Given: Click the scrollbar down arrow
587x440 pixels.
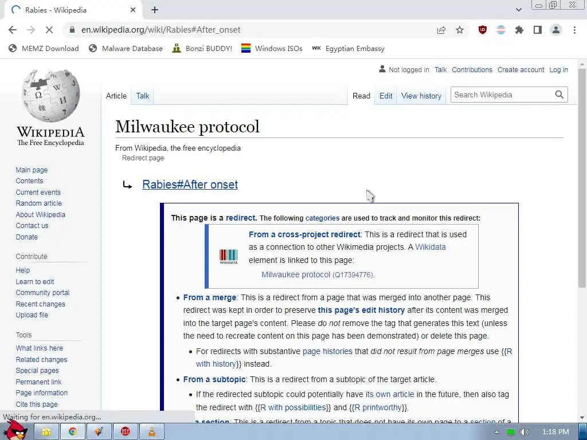Looking at the screenshot, I should coord(582,418).
